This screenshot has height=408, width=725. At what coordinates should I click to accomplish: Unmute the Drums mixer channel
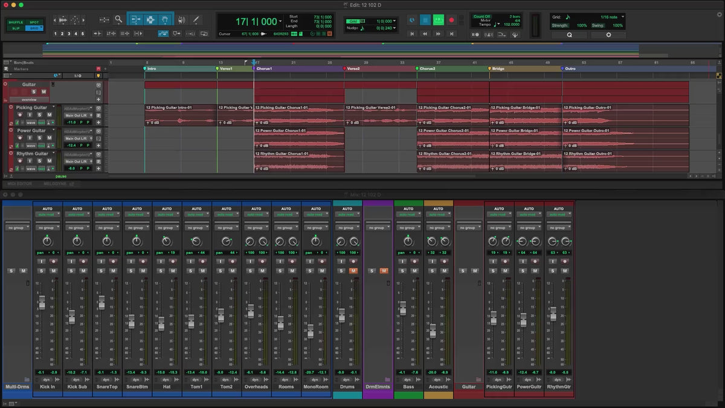pos(353,270)
